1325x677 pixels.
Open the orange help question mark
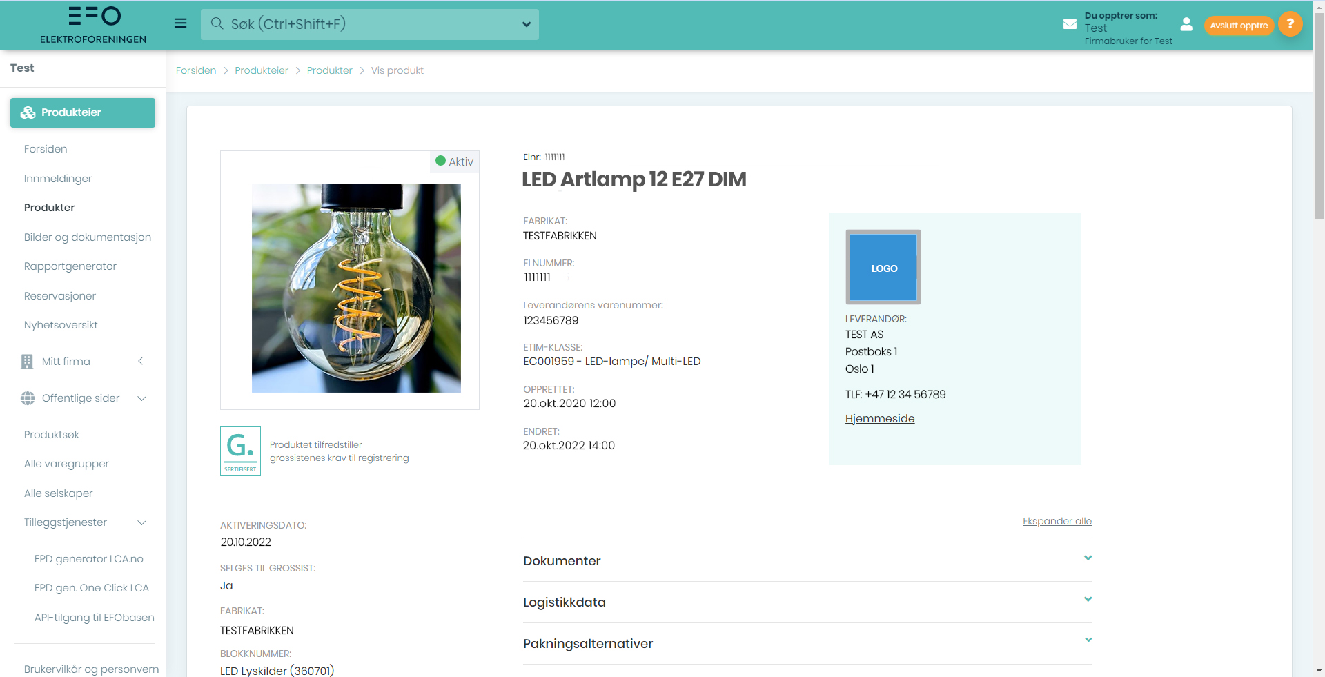click(1290, 24)
